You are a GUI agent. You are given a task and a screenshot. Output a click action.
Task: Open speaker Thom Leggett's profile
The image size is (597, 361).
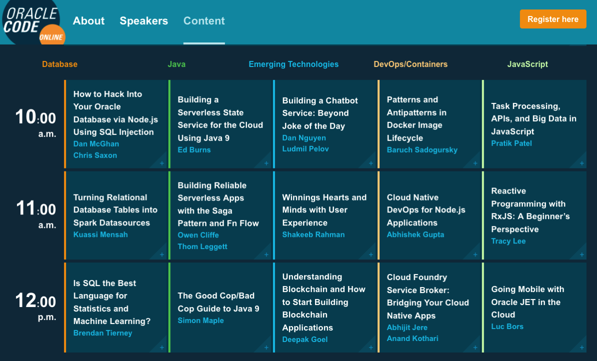202,246
